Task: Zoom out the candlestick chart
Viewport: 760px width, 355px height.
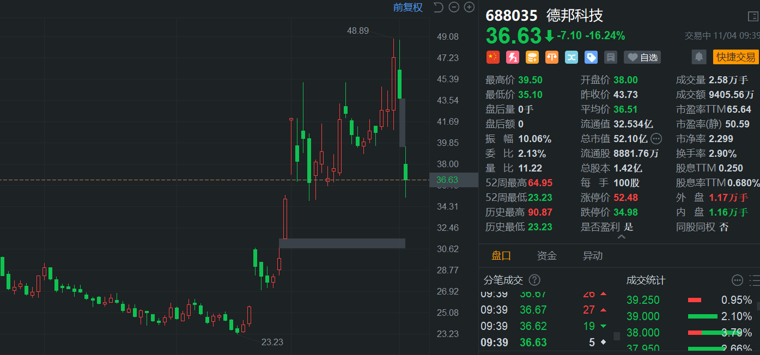Action: (454, 7)
